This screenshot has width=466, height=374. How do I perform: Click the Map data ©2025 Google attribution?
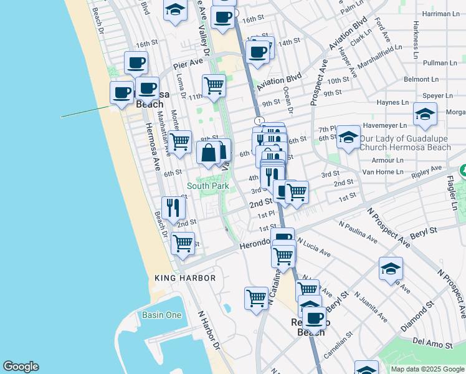point(427,369)
